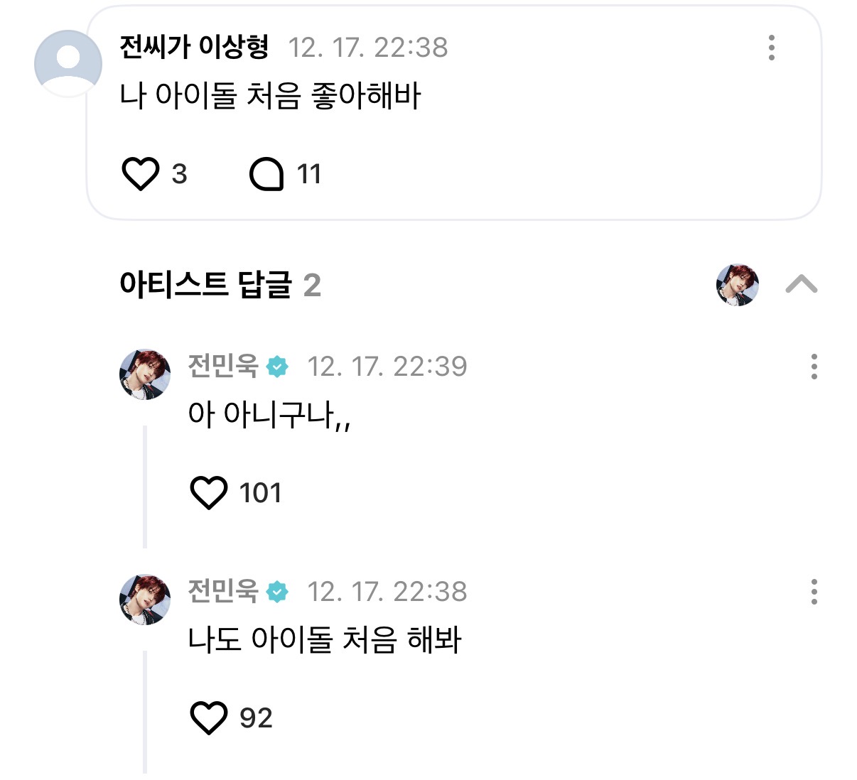857x780 pixels.
Task: Open 전씨가 이상형 username profile
Action: click(x=194, y=48)
